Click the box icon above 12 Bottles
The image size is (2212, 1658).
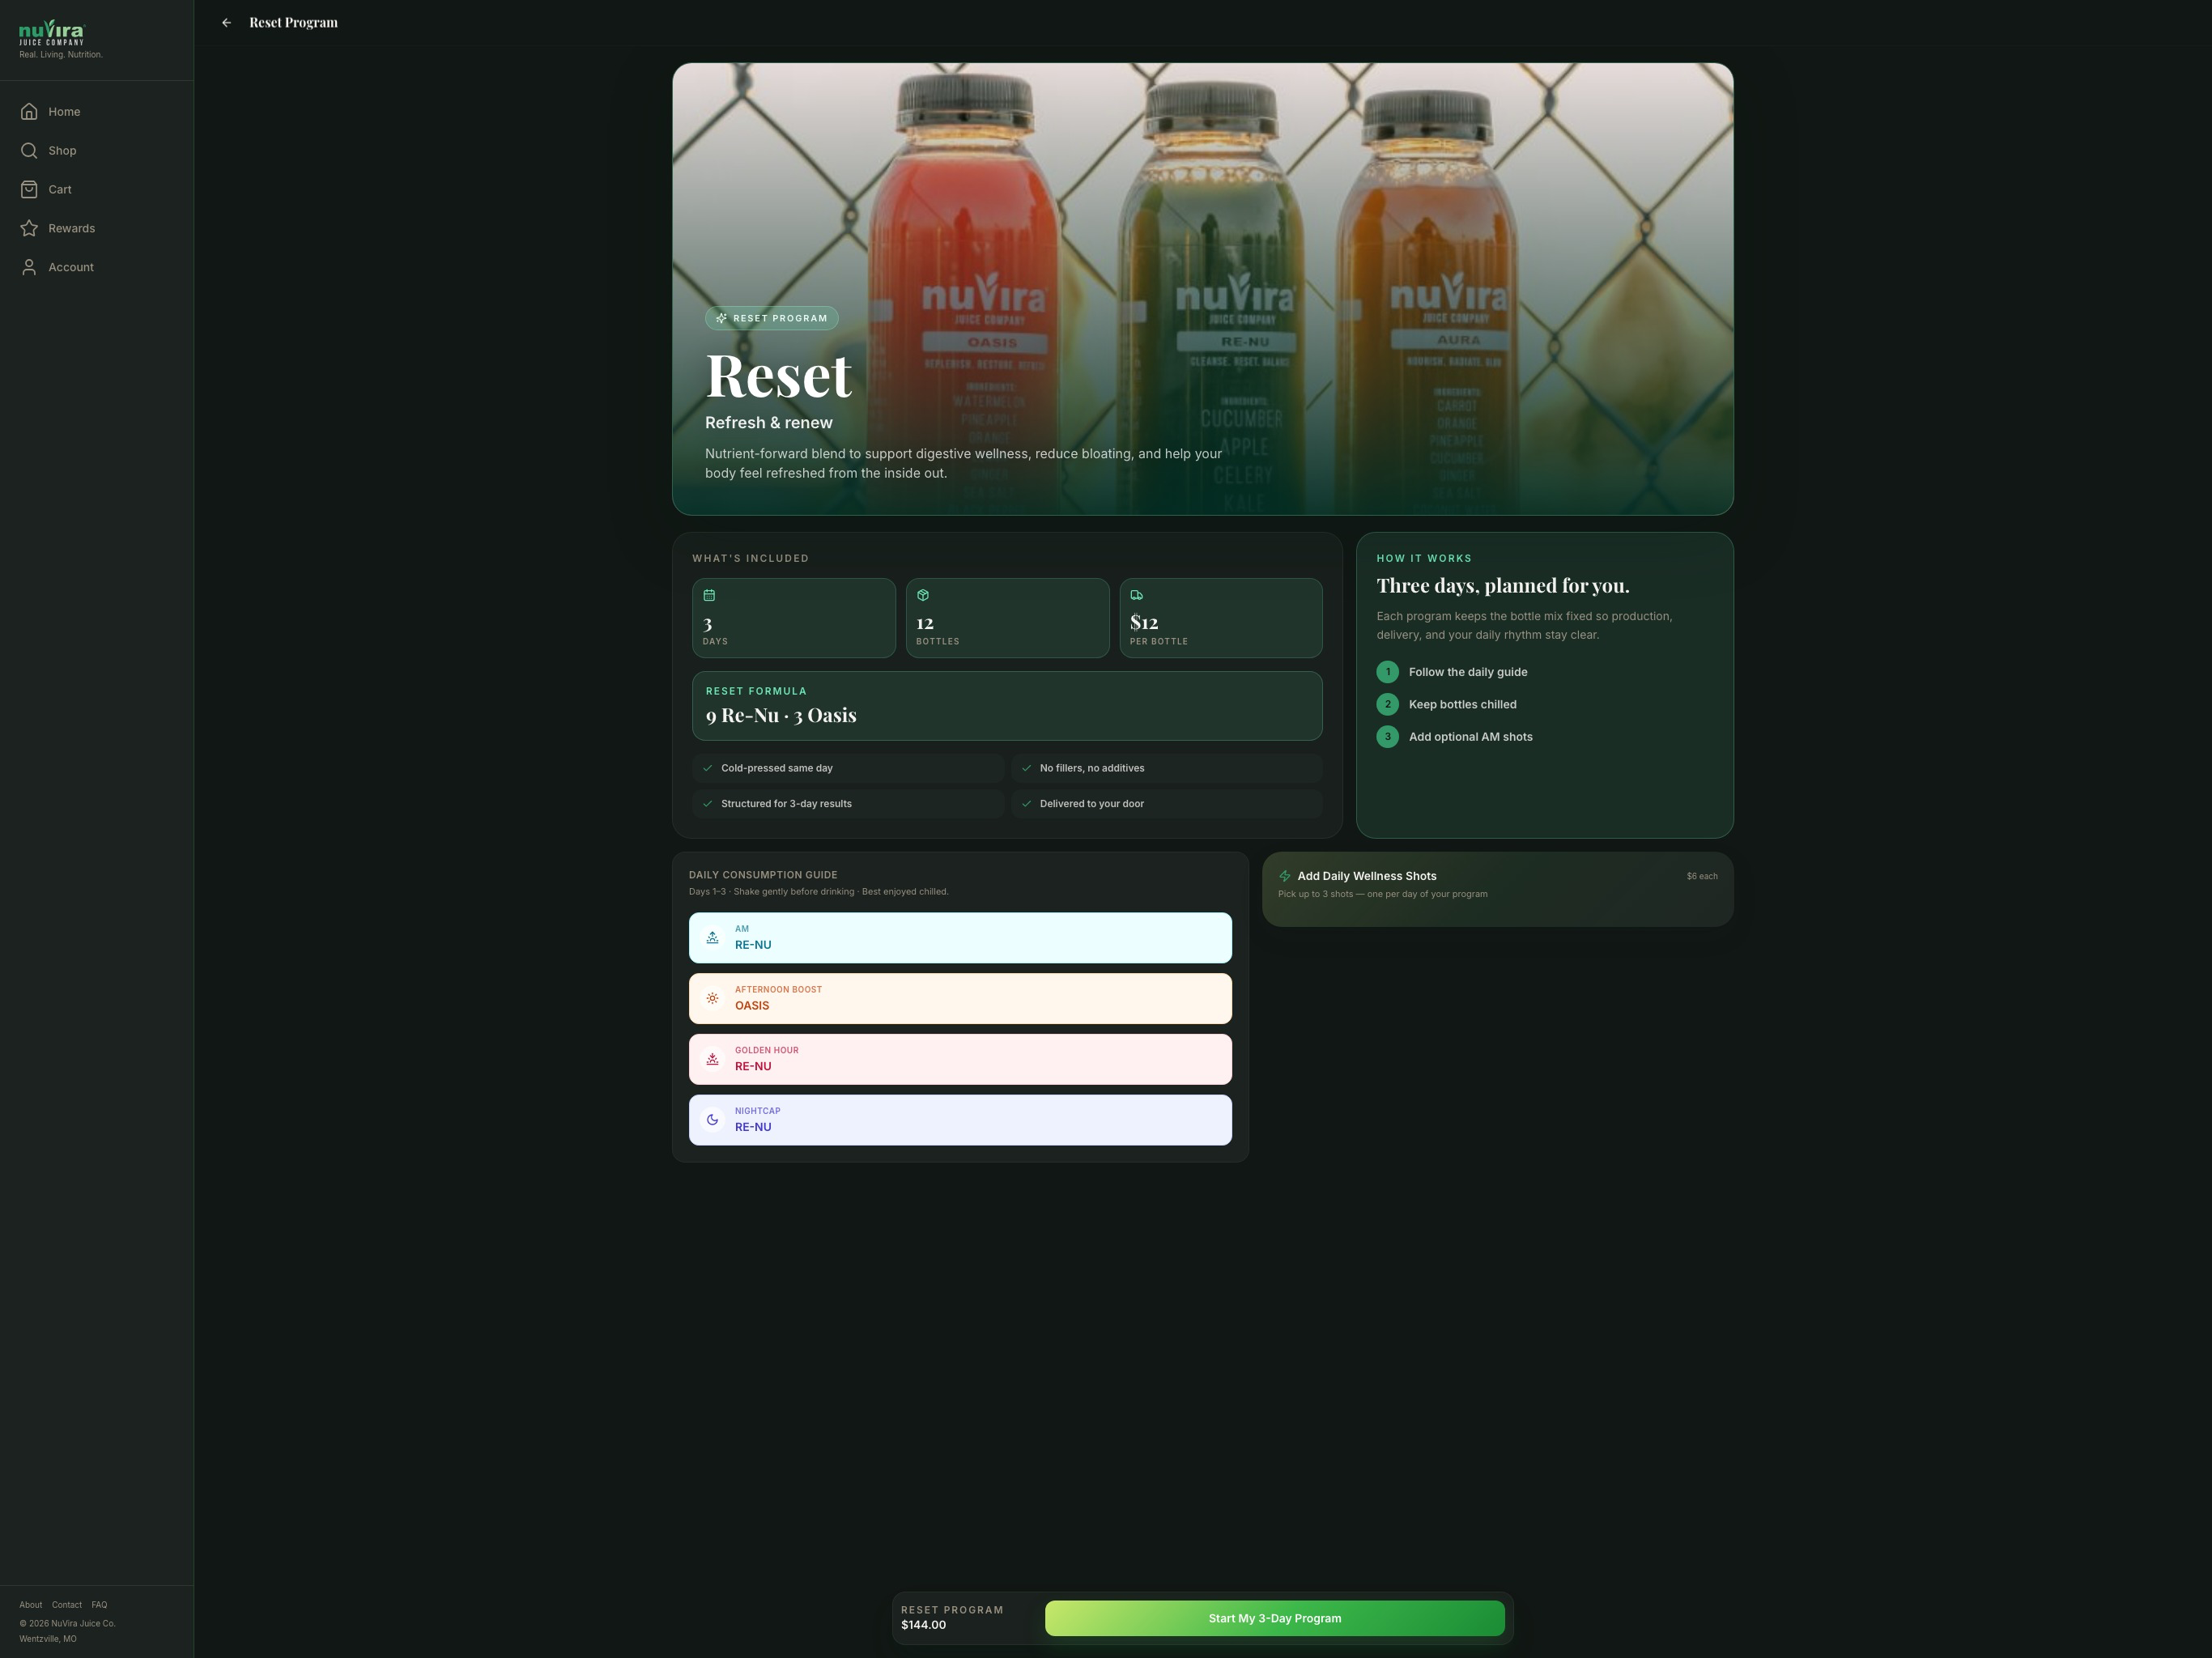coord(923,595)
